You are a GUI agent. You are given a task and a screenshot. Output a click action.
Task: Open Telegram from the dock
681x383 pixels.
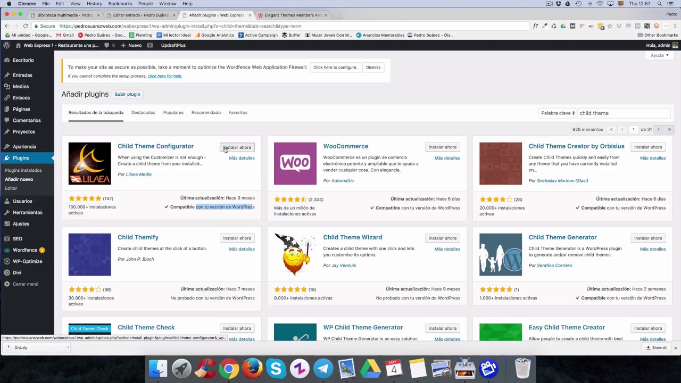click(323, 368)
